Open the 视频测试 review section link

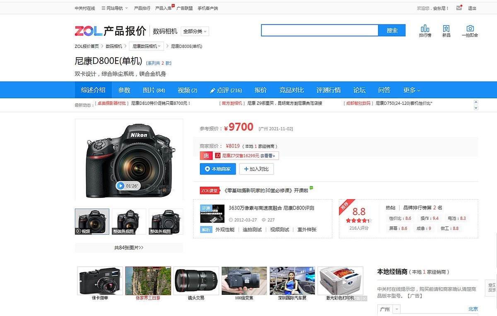coord(280,229)
